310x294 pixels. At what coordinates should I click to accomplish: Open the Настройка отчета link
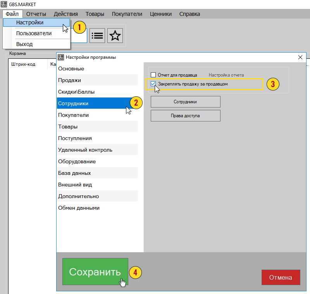click(226, 75)
